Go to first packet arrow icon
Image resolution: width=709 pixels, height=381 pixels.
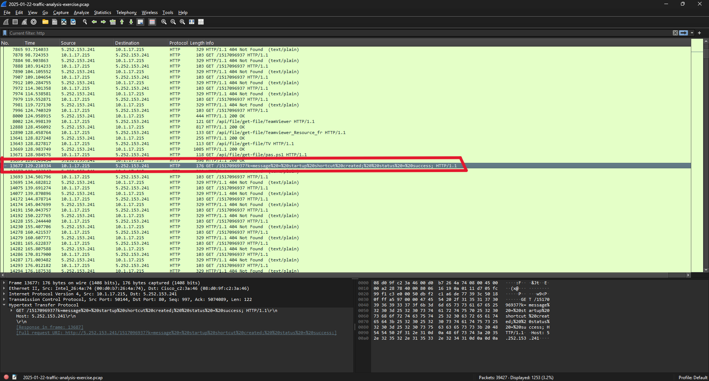pos(122,22)
